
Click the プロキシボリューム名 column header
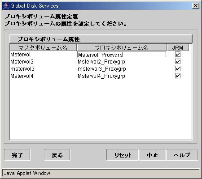pos(122,47)
